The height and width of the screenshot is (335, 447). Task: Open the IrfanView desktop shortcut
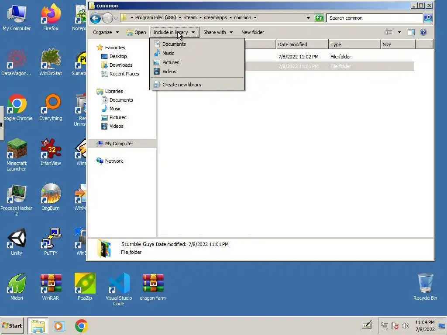[51, 152]
